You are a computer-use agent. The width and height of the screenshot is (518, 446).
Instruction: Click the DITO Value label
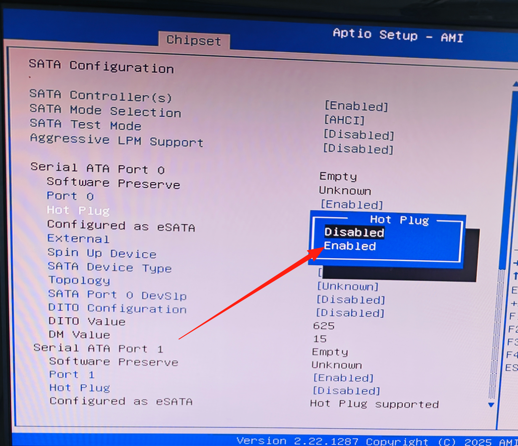point(87,321)
